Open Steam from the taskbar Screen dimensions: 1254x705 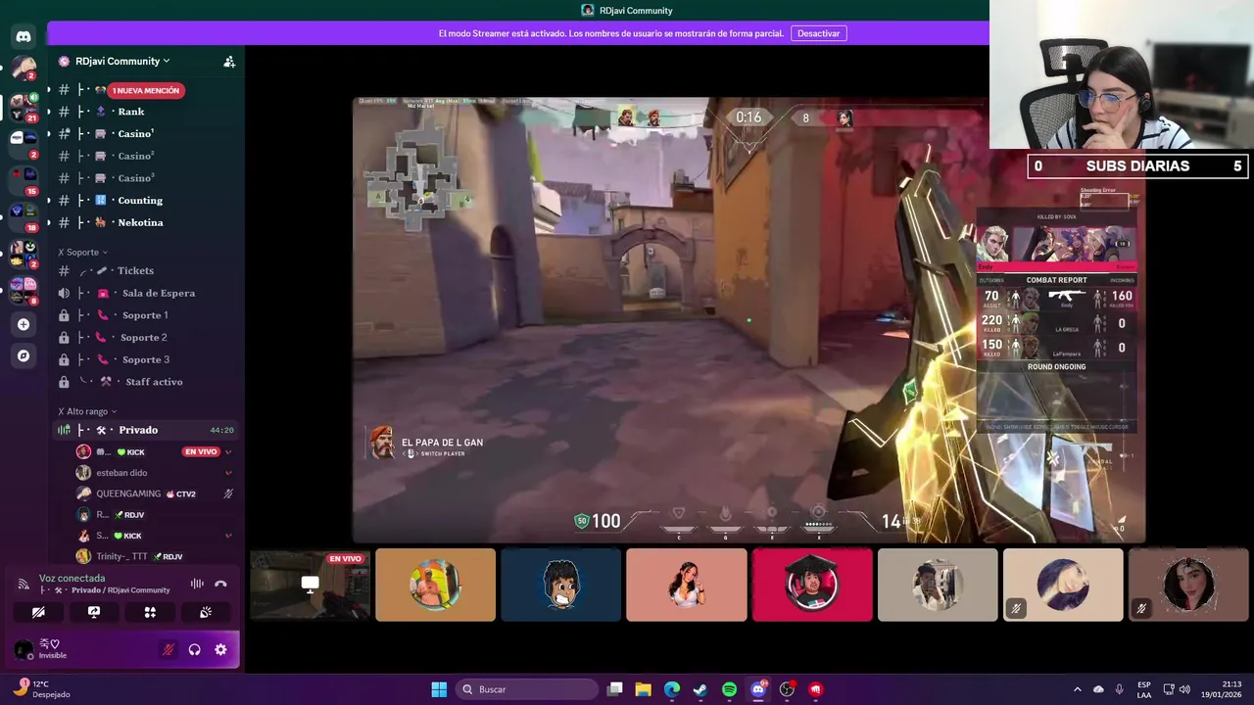pyautogui.click(x=700, y=689)
